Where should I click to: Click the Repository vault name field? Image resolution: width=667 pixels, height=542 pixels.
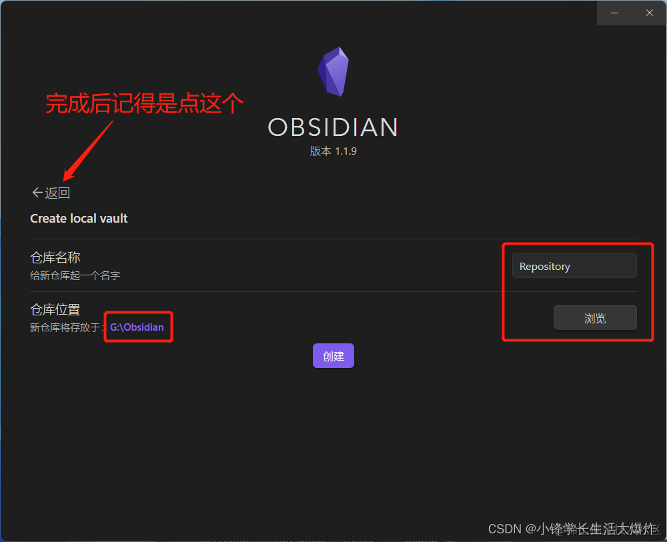tap(574, 266)
